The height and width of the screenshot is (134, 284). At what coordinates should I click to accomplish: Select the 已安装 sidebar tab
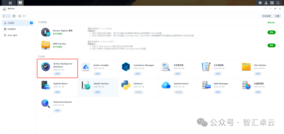pyautogui.click(x=18, y=23)
